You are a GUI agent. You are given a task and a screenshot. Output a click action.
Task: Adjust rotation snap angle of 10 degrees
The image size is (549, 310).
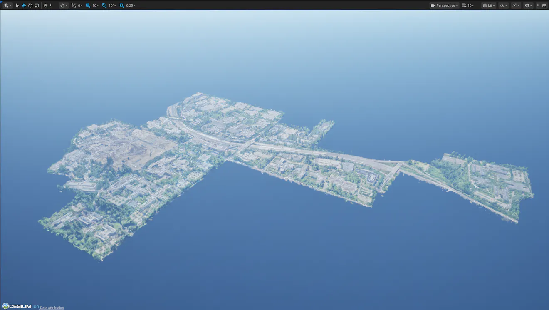(112, 5)
